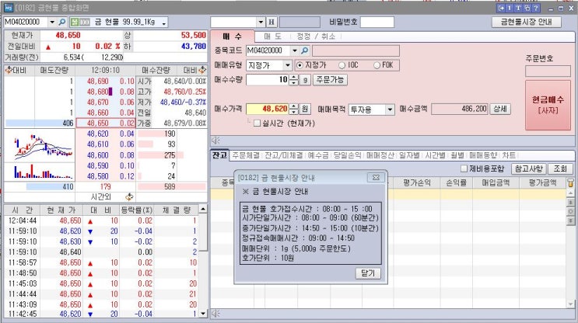Click the 현금매수 [사자] buy button
This screenshot has width=578, height=323.
tap(548, 105)
